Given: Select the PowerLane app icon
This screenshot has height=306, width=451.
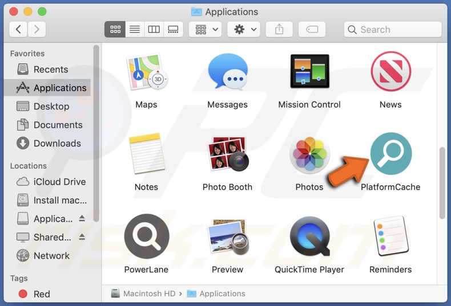Looking at the screenshot, I should pyautogui.click(x=147, y=236).
